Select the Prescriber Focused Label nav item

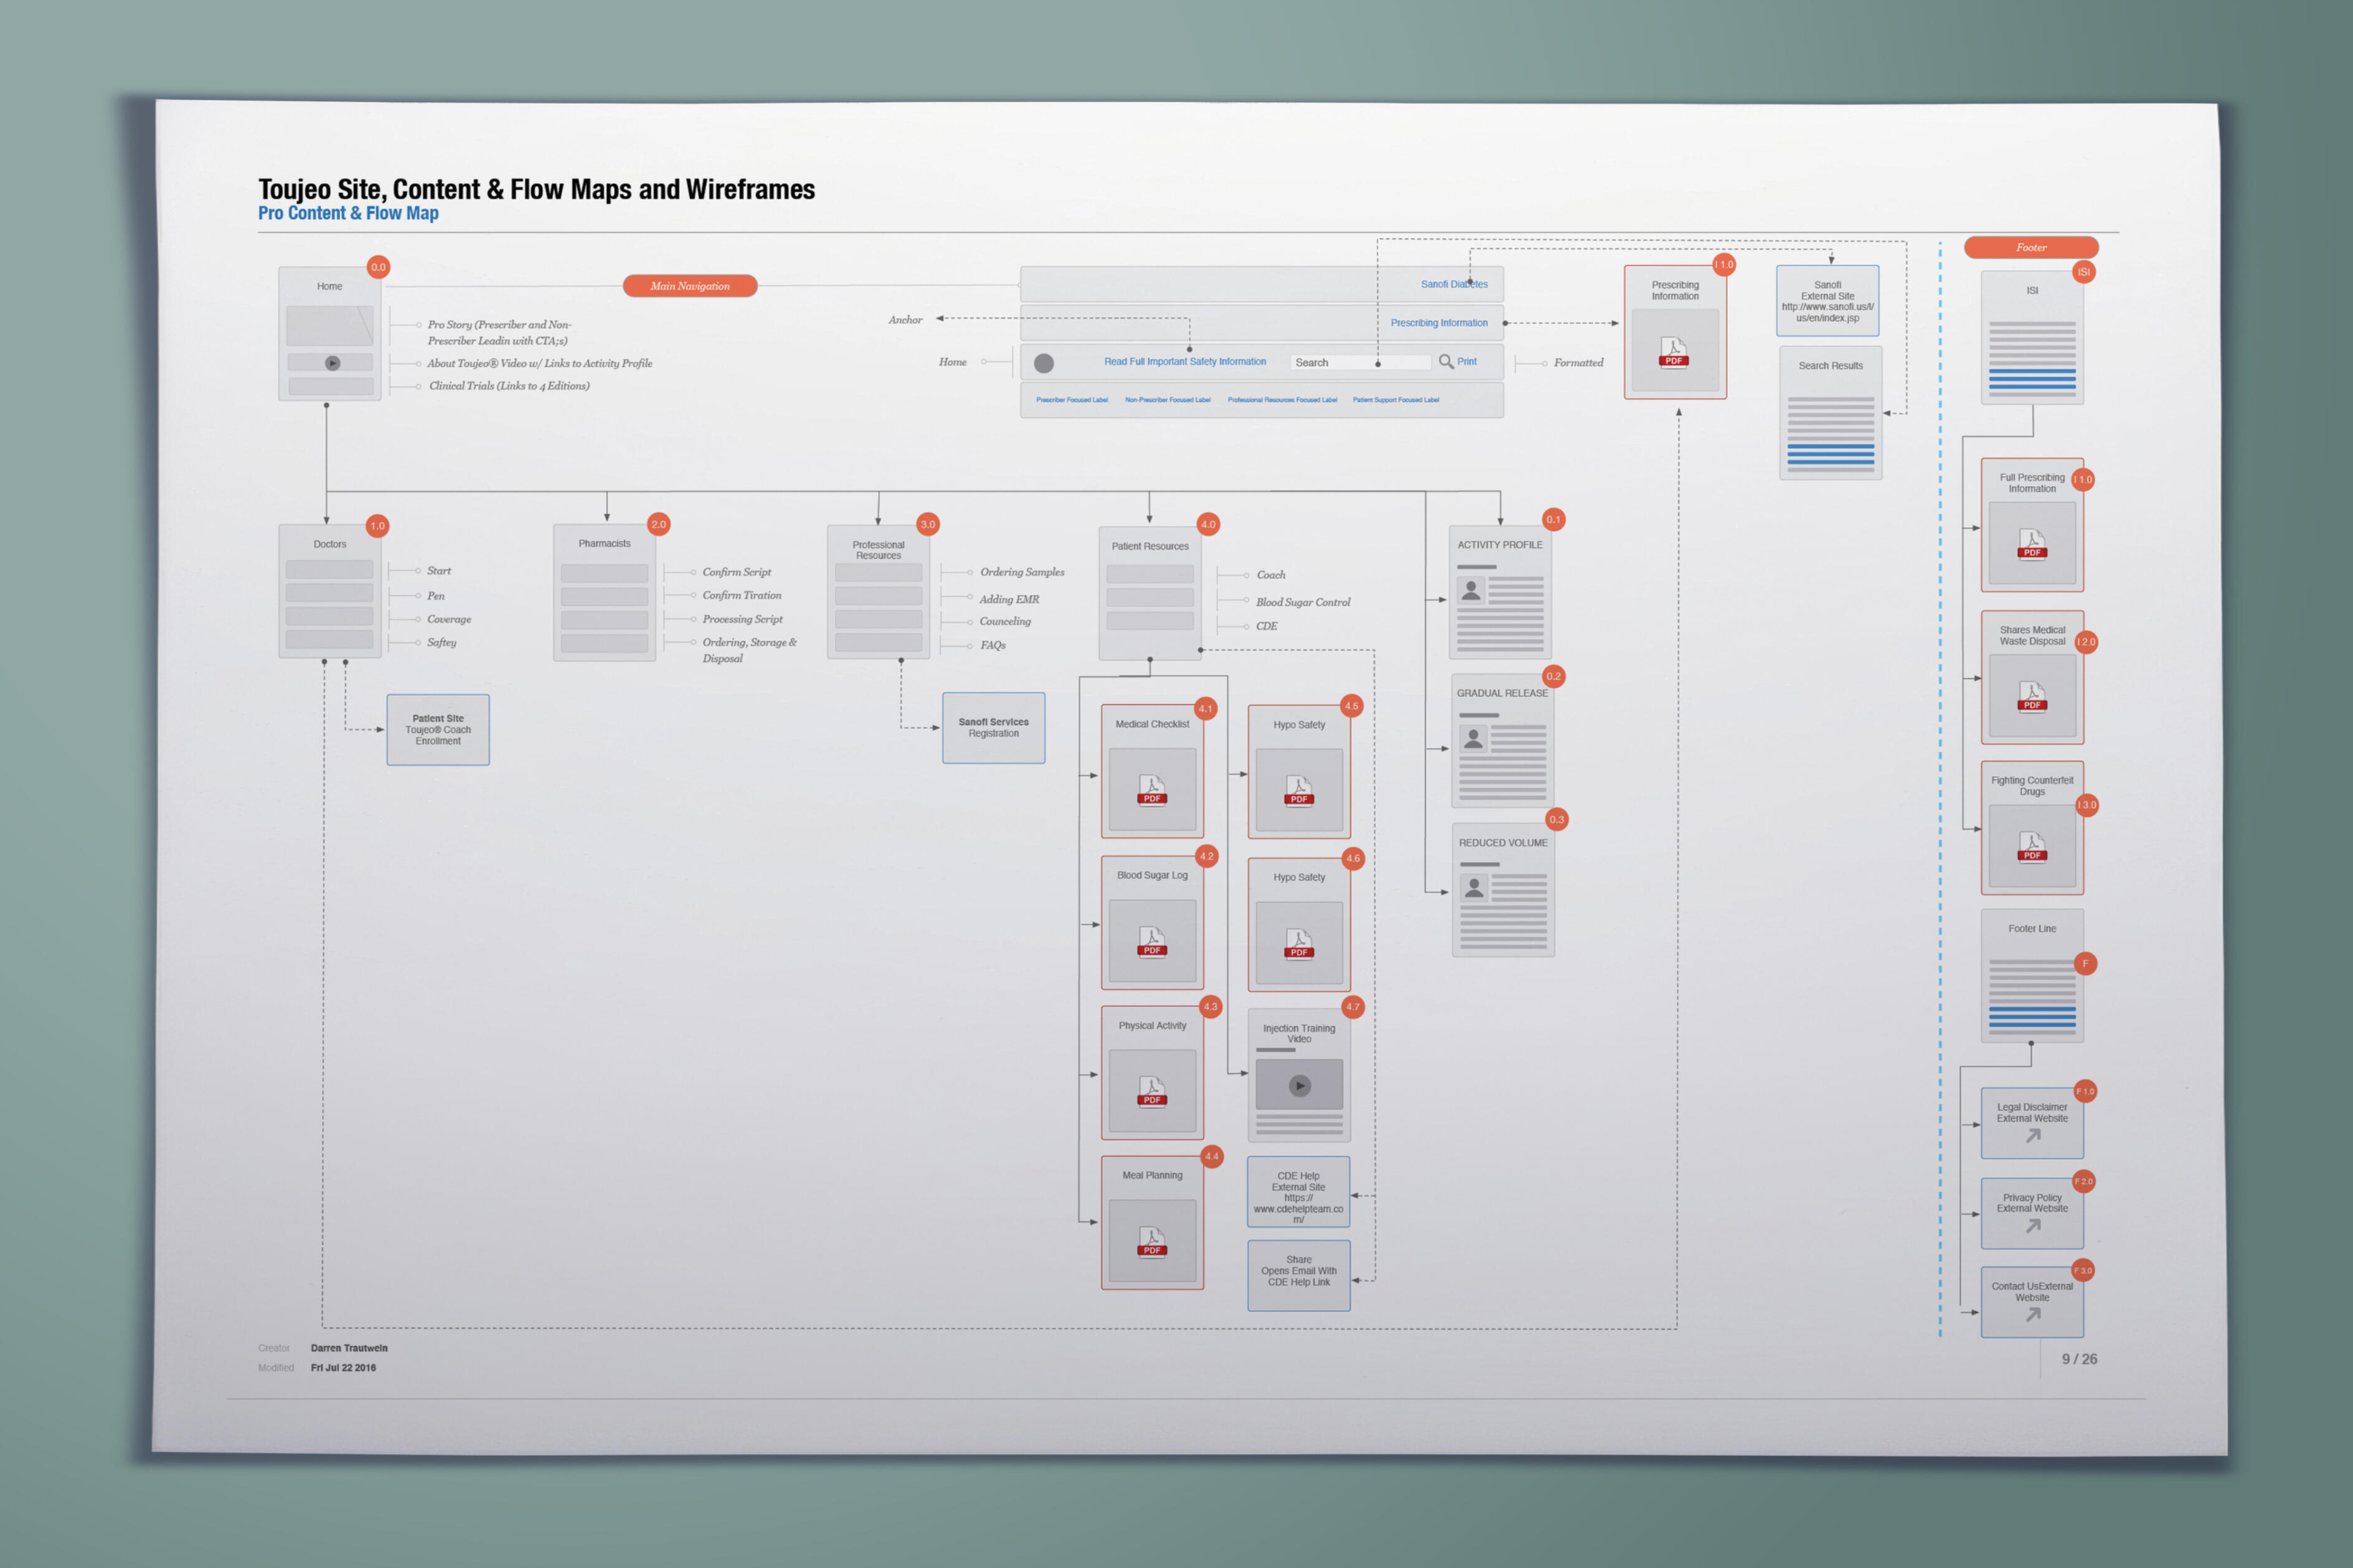(x=1072, y=400)
